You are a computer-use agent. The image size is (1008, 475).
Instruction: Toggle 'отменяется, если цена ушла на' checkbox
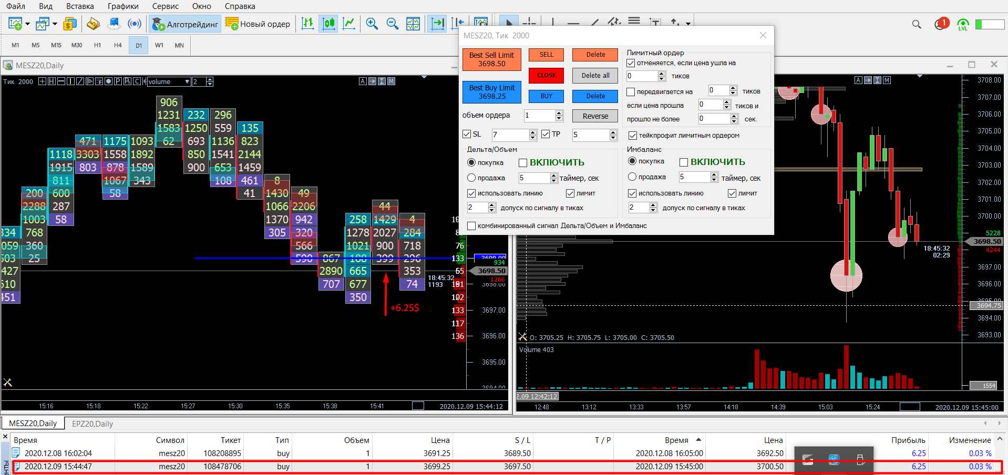pyautogui.click(x=631, y=63)
